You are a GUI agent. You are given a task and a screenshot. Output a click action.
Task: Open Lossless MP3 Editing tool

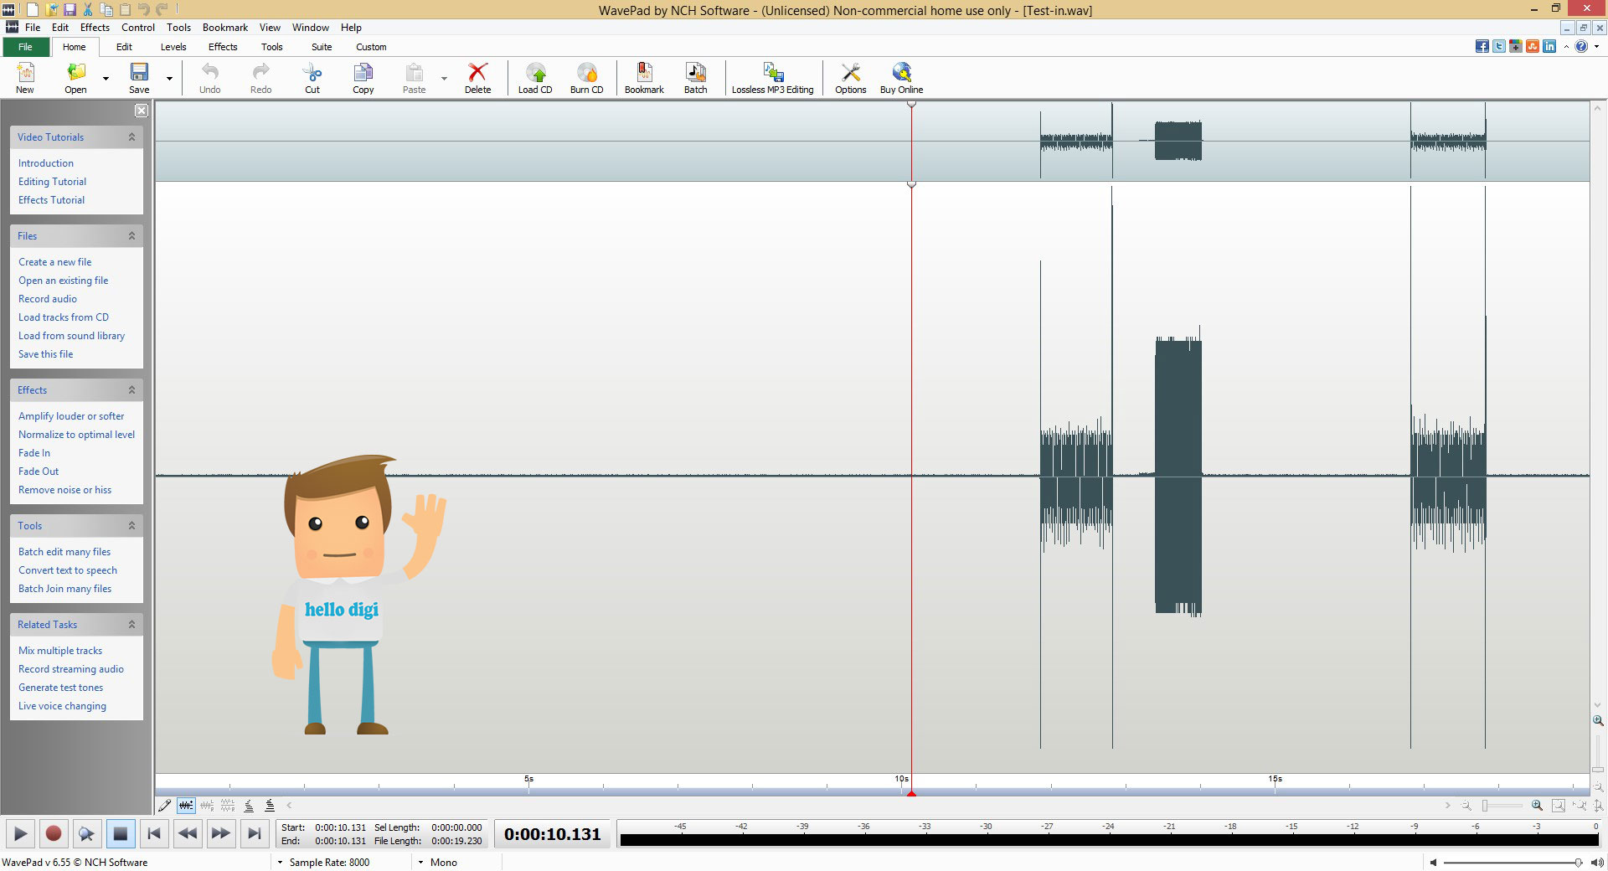click(772, 78)
